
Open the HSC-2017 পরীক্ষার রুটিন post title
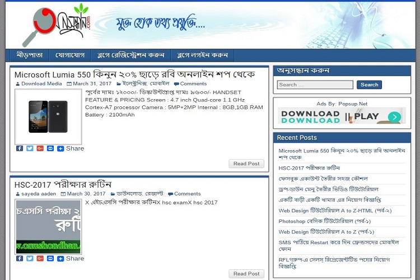point(63,185)
